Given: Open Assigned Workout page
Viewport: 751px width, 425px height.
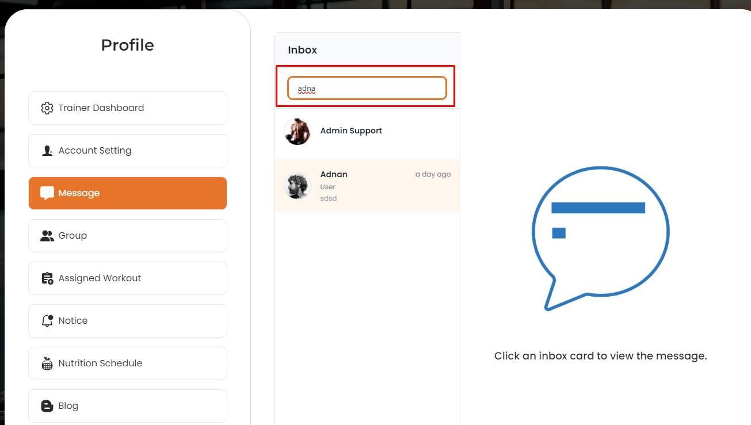Looking at the screenshot, I should 127,278.
